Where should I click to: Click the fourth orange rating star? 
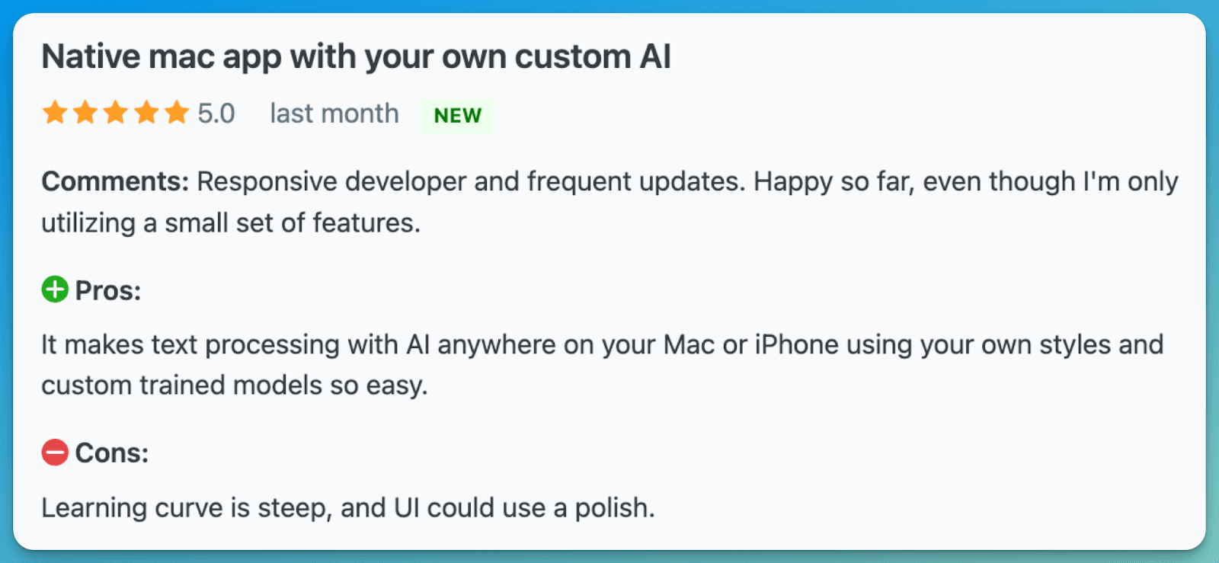pos(146,113)
